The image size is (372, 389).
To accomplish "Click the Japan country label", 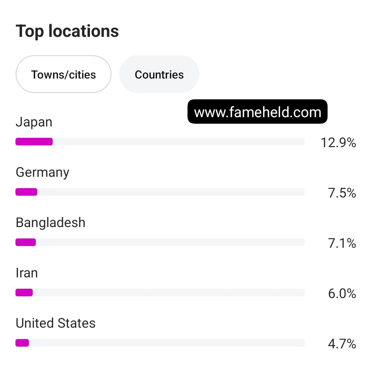I will (x=34, y=122).
